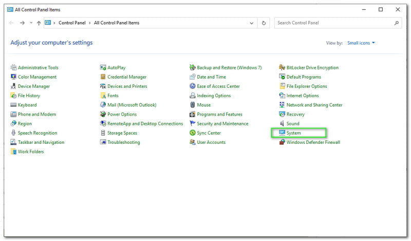This screenshot has height=241, width=411.
Task: Expand the View by Small icons dropdown
Action: [361, 43]
